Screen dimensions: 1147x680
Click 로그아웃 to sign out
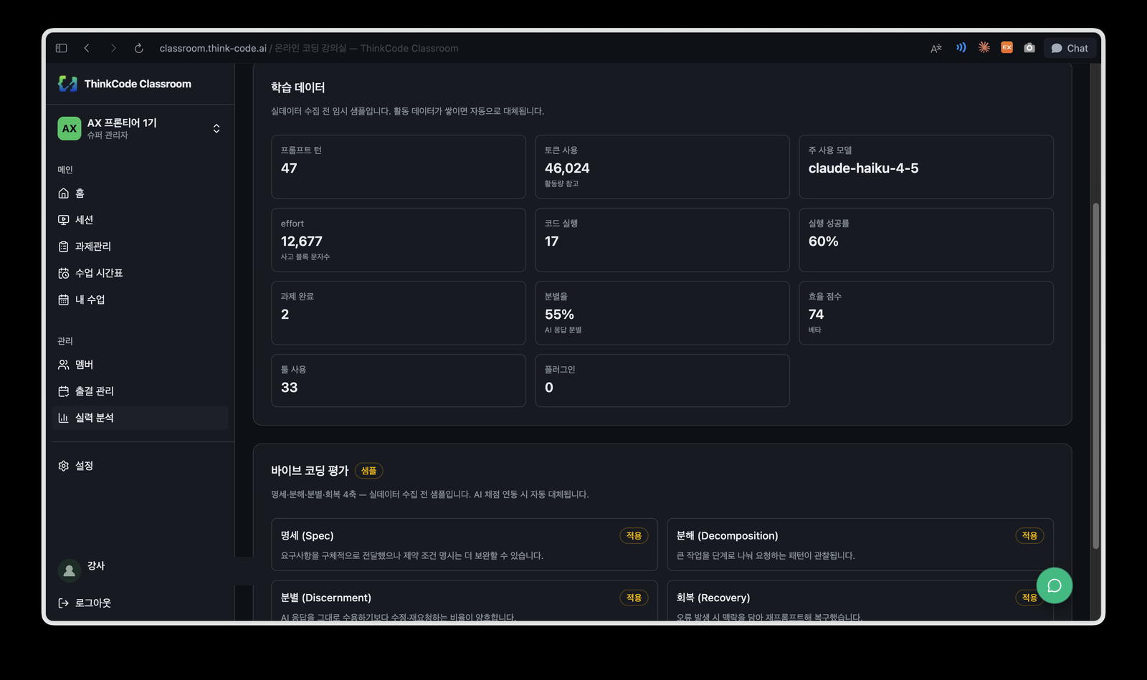(85, 603)
